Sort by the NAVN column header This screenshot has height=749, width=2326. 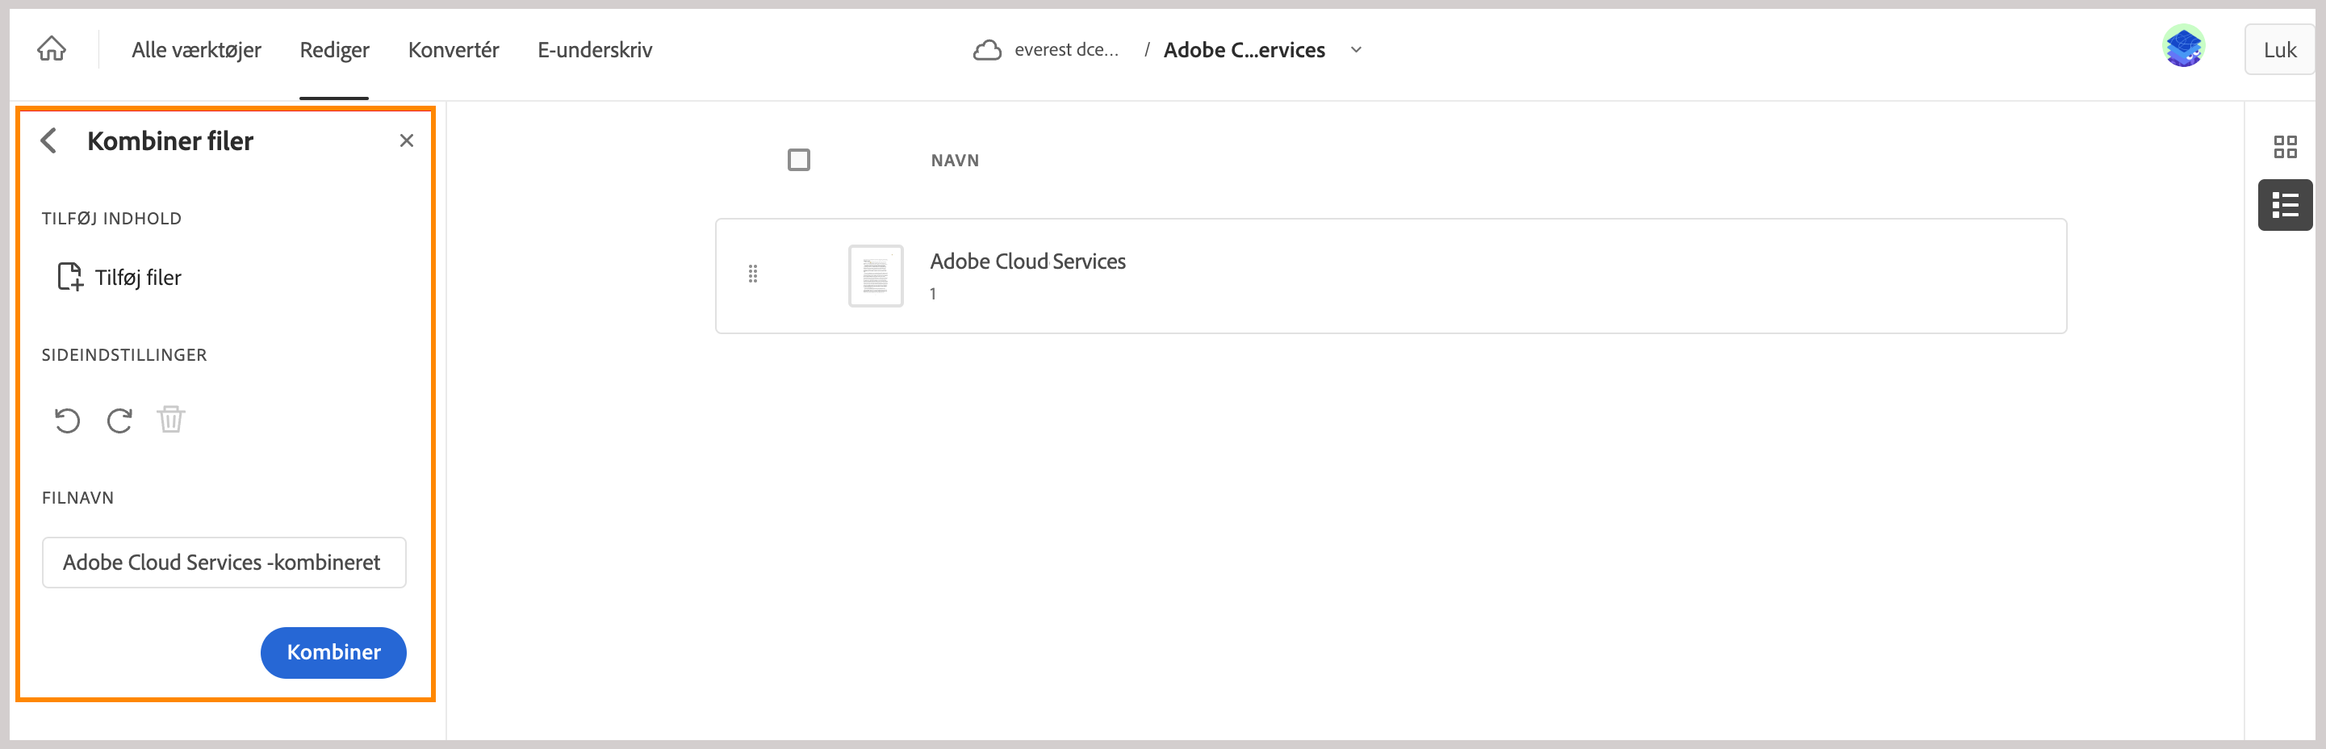point(955,160)
